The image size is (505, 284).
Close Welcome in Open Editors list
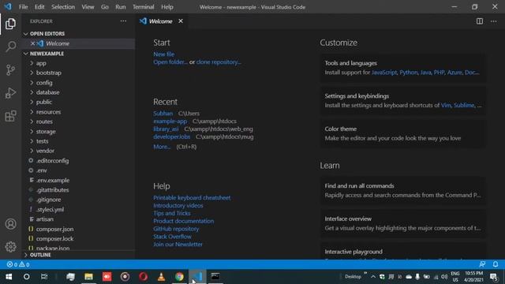point(32,43)
